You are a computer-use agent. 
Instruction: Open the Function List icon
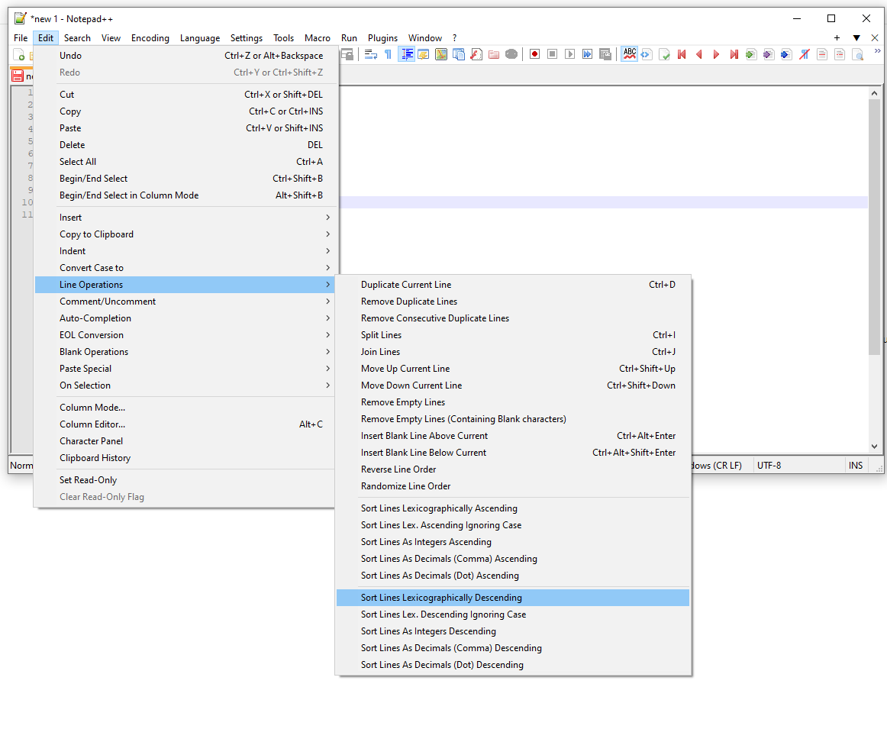(x=476, y=54)
